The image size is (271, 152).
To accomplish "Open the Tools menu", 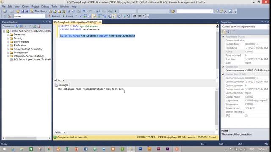I will [x=54, y=7].
